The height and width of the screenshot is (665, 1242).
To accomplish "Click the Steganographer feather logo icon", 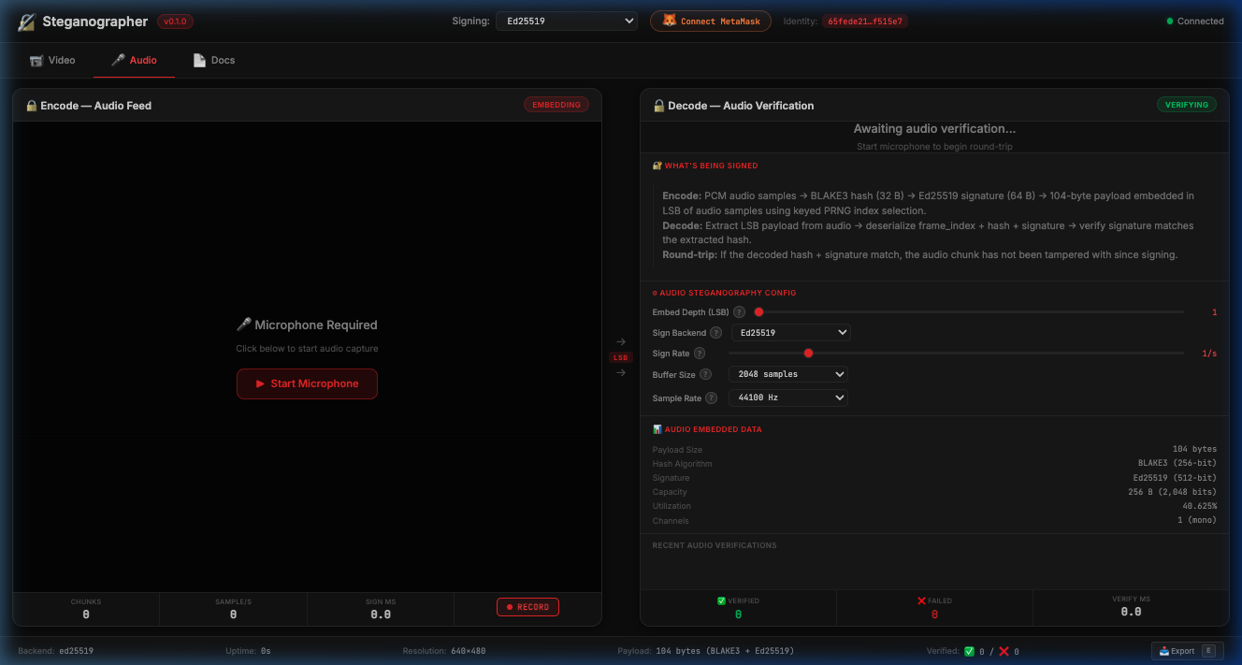I will (x=27, y=22).
